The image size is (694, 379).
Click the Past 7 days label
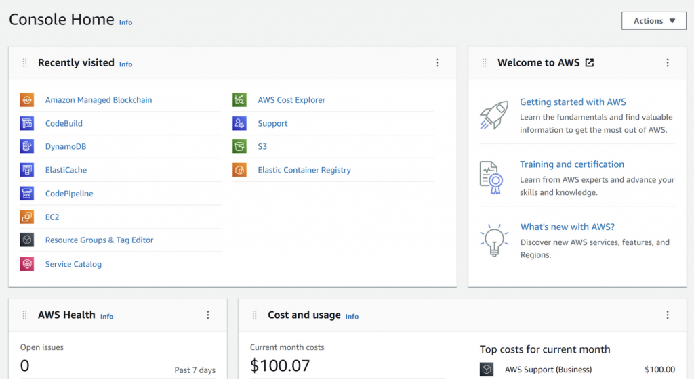point(195,370)
